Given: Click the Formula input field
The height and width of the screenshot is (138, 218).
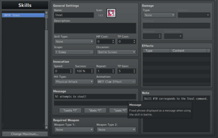Looking at the screenshot, I should [x=177, y=26].
